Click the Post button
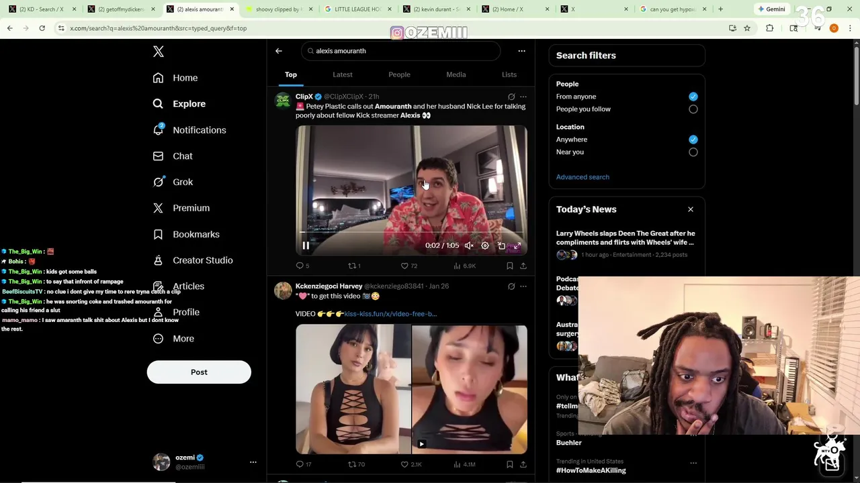 click(x=199, y=372)
